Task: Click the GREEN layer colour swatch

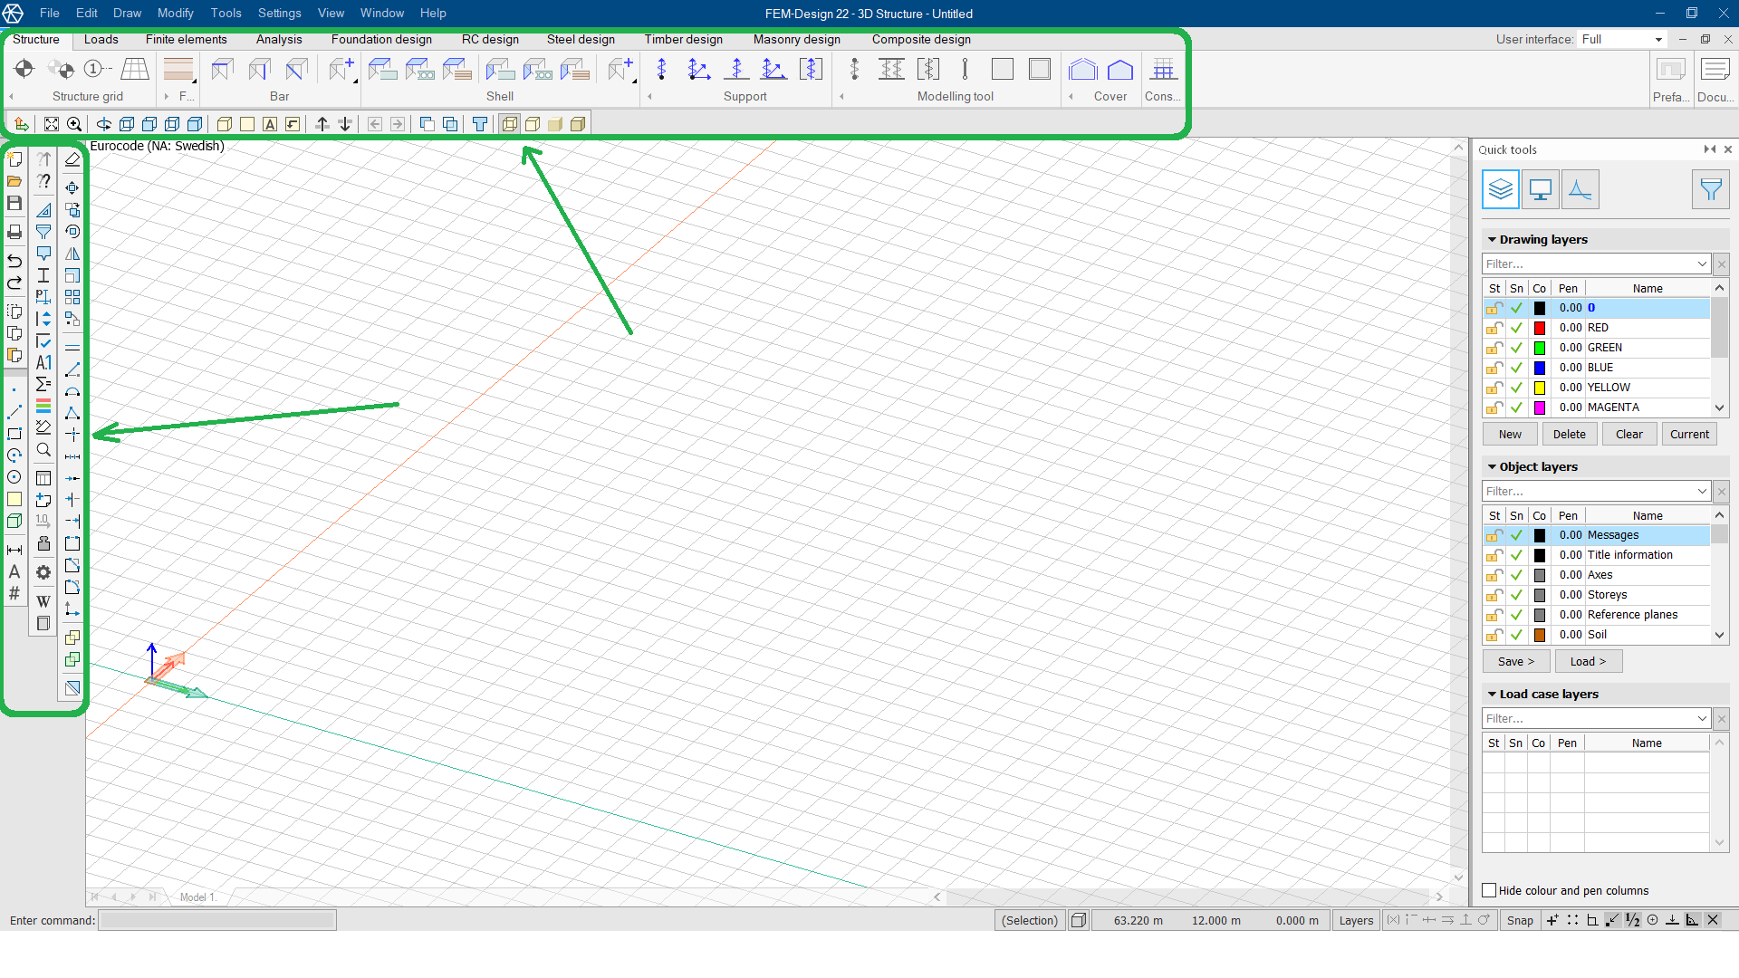Action: tap(1539, 348)
